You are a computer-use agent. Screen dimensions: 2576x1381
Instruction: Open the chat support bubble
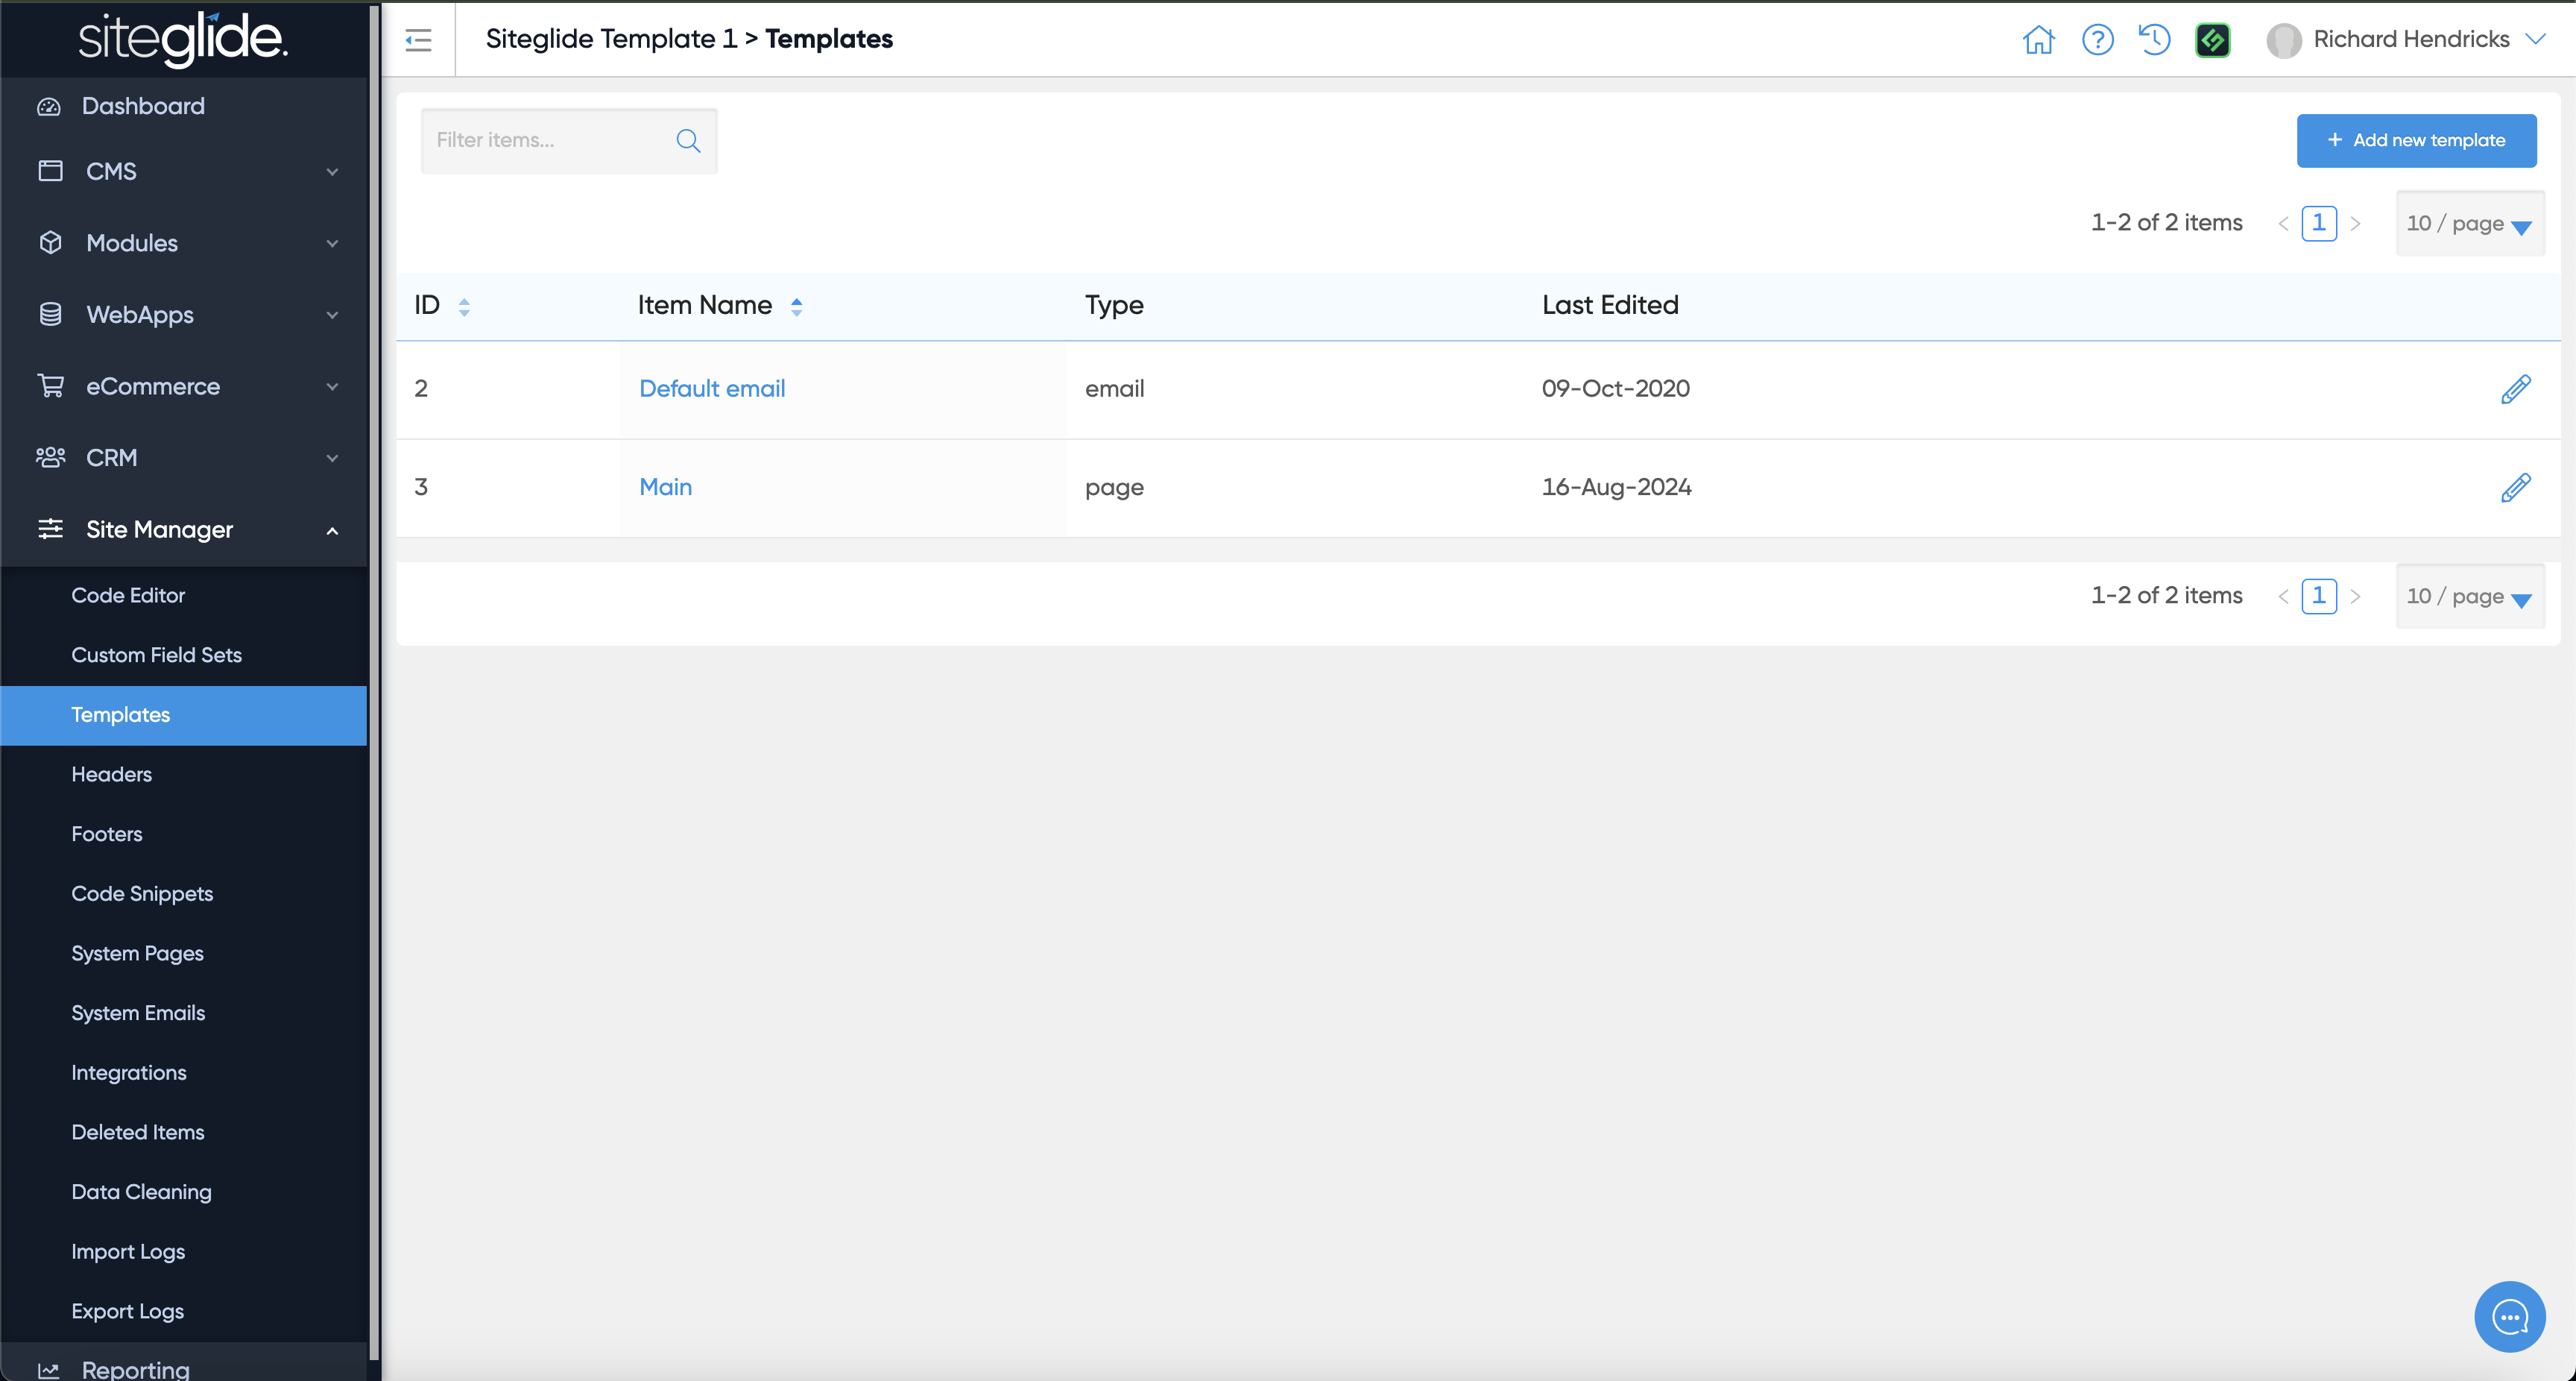tap(2509, 1316)
